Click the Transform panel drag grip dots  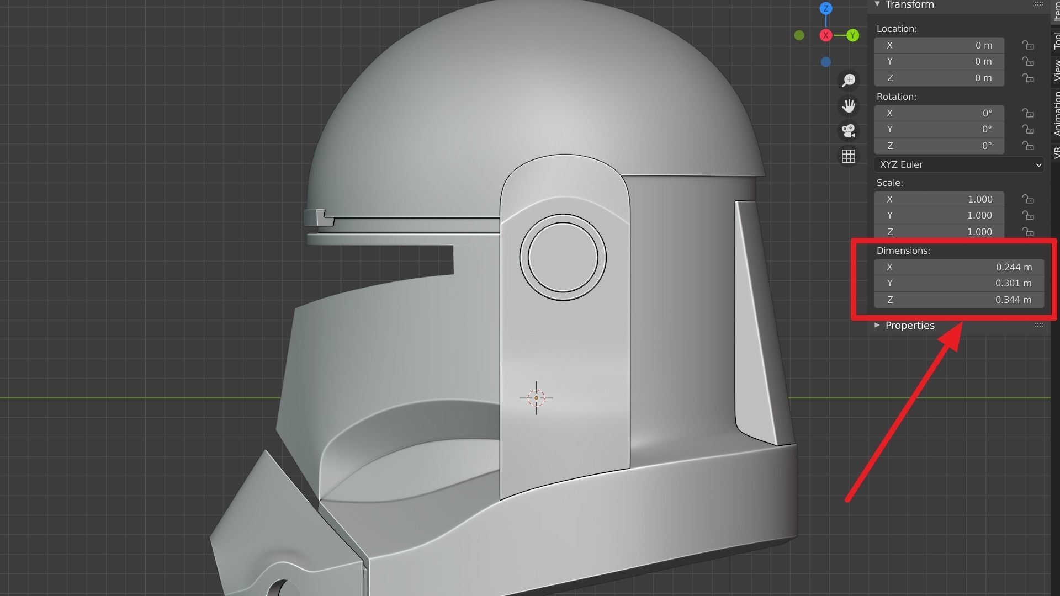[x=1038, y=4]
